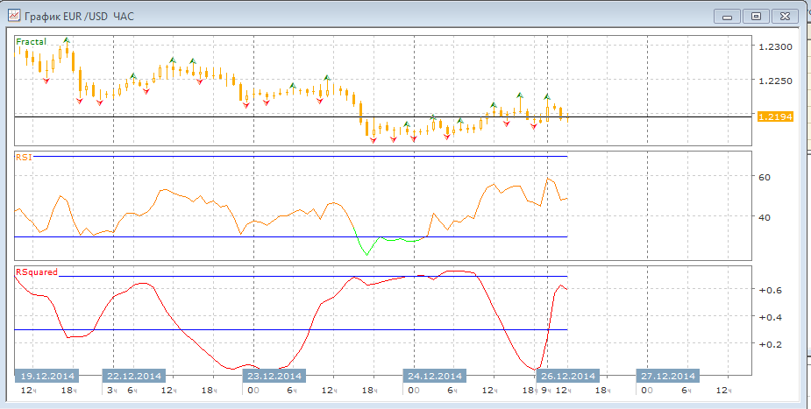Click the 60 level on RSI axis
Image resolution: width=811 pixels, height=409 pixels.
pyautogui.click(x=764, y=177)
